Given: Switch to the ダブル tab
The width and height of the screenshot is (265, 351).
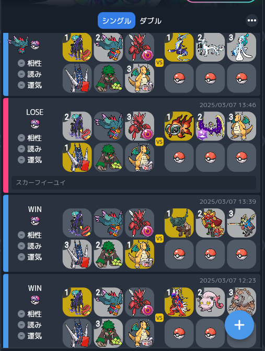Looking at the screenshot, I should (x=151, y=21).
